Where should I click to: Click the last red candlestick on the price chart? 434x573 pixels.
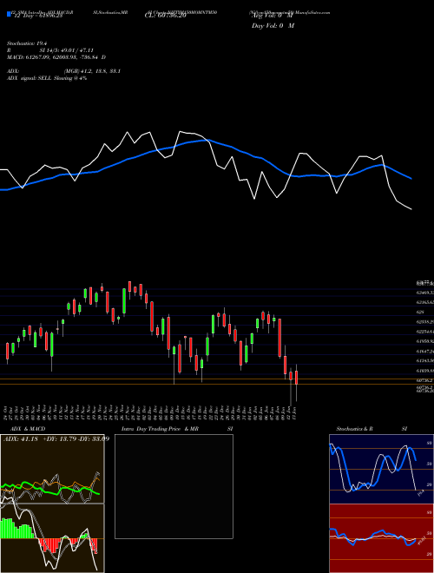pyautogui.click(x=297, y=378)
